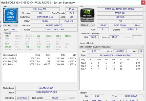Open the GPU #0 selector dropdown
The width and height of the screenshot is (146, 101).
(87, 25)
